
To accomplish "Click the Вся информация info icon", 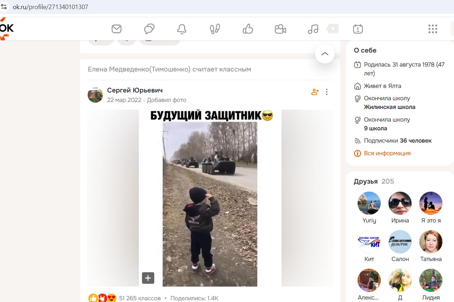I will coord(358,153).
